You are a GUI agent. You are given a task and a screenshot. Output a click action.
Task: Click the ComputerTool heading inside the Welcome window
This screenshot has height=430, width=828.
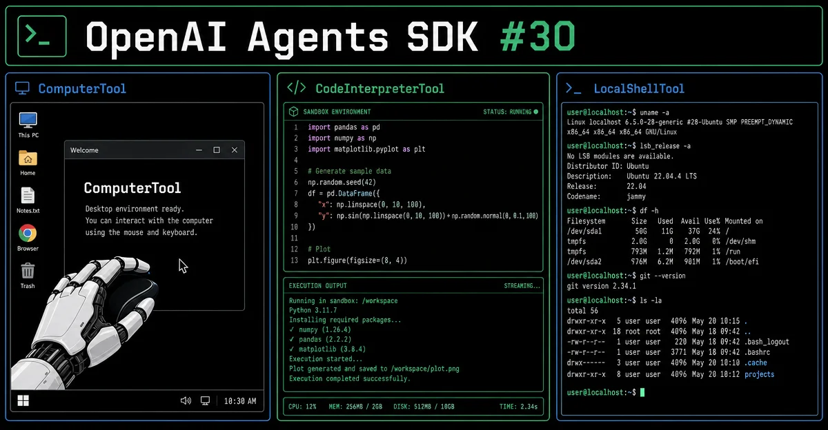click(132, 187)
